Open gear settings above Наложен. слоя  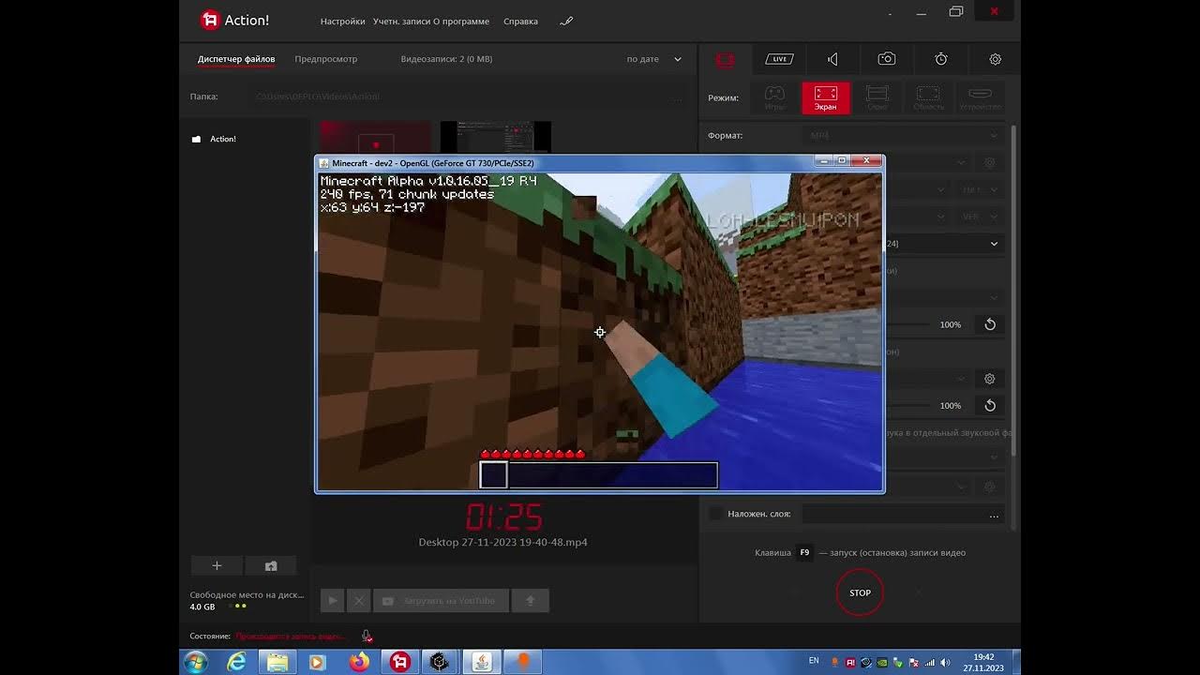click(x=989, y=487)
